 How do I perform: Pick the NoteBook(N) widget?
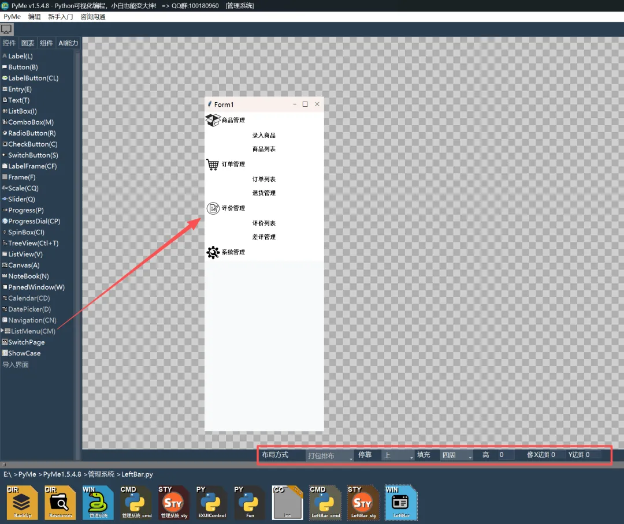(x=25, y=276)
